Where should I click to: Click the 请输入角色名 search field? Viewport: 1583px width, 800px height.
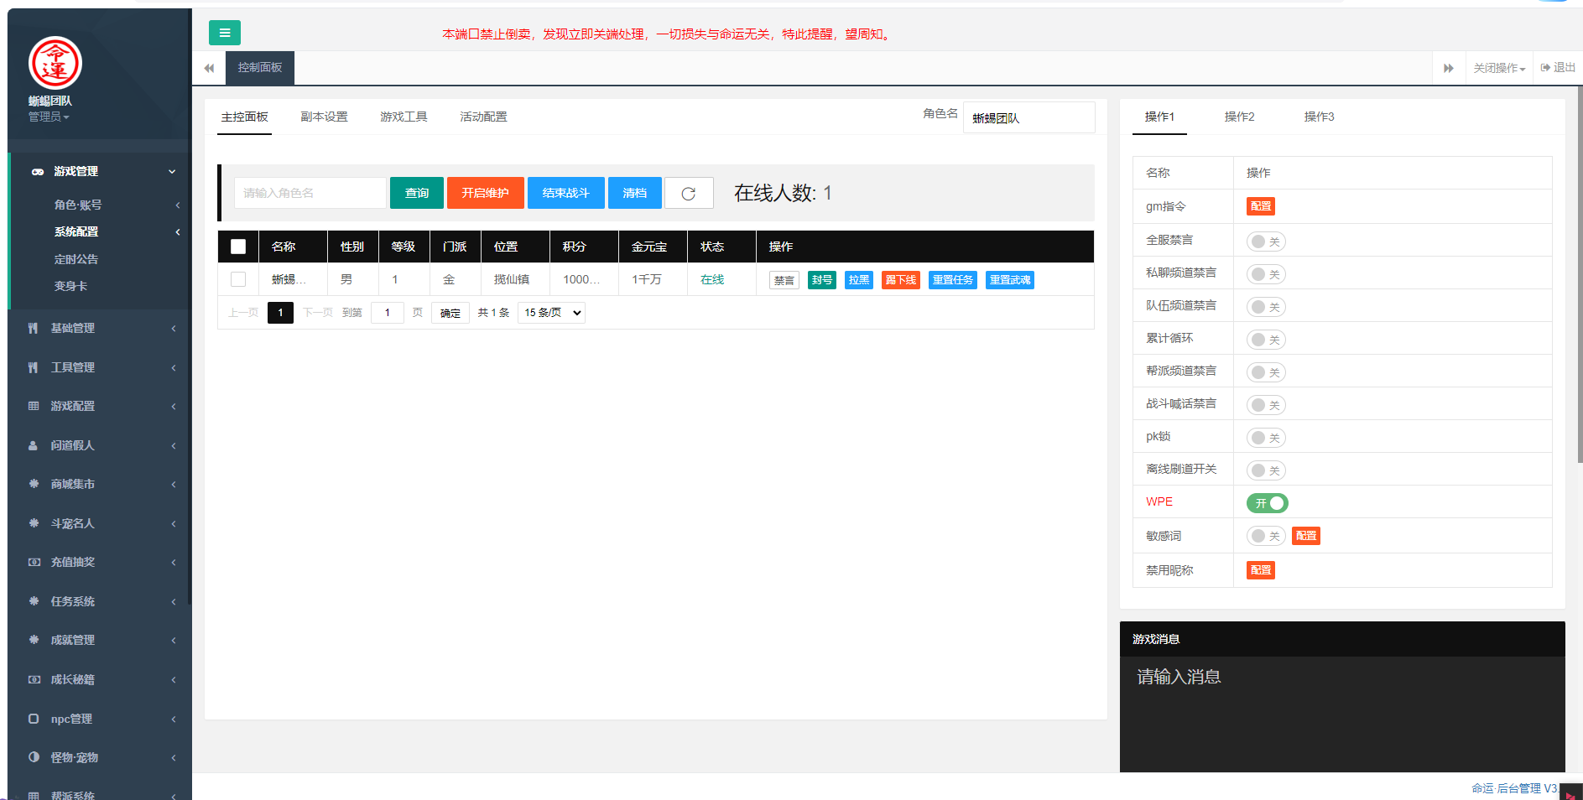pos(310,193)
